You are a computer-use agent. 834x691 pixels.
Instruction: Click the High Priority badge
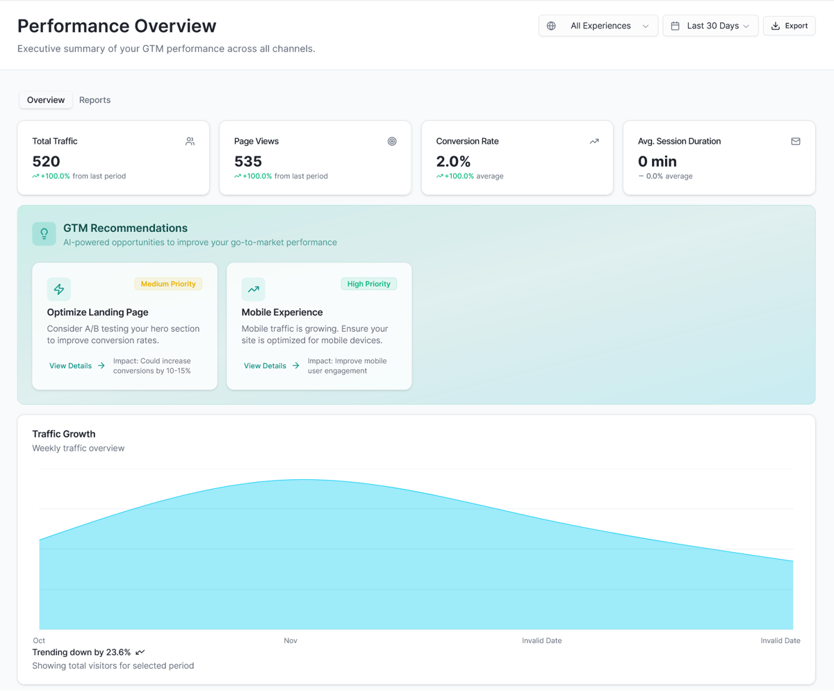[368, 283]
